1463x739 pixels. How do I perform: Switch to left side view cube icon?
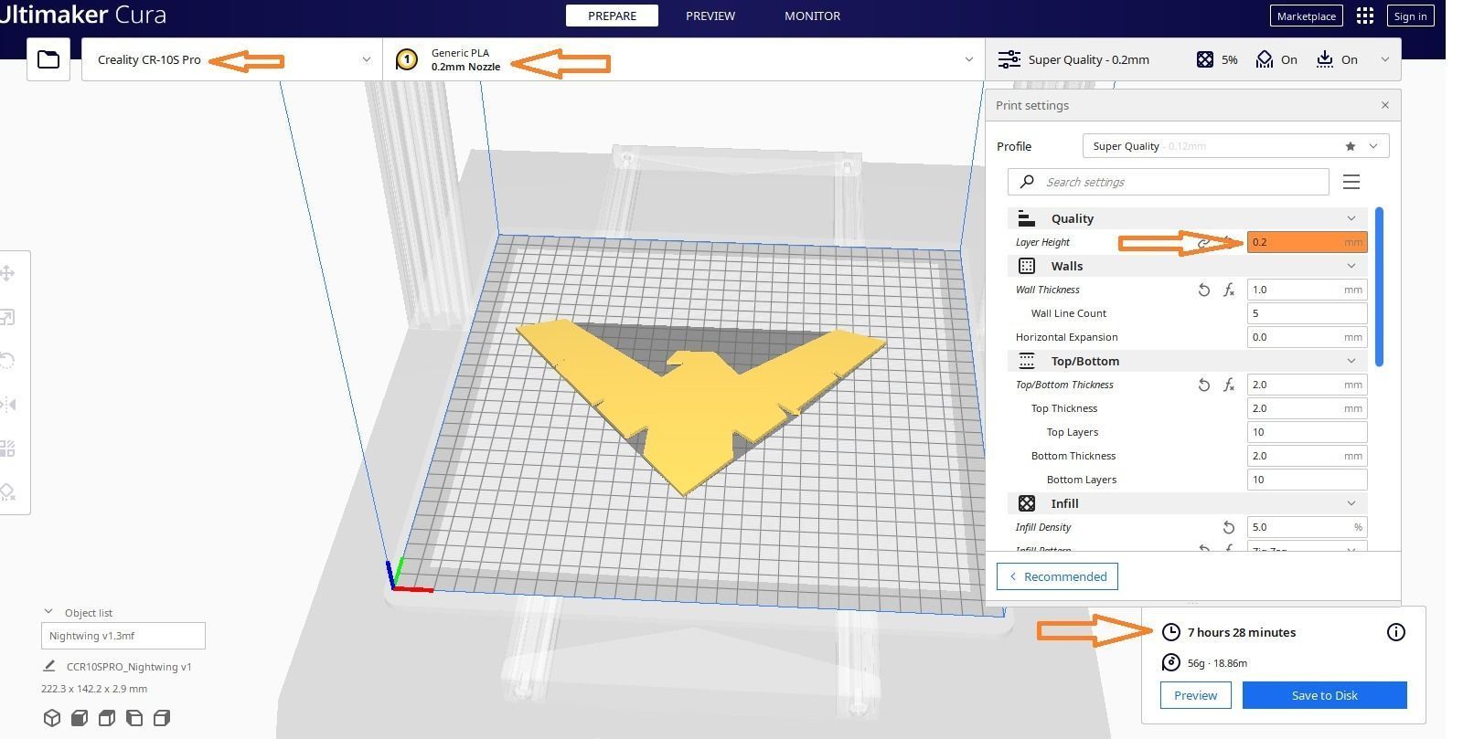[x=134, y=718]
